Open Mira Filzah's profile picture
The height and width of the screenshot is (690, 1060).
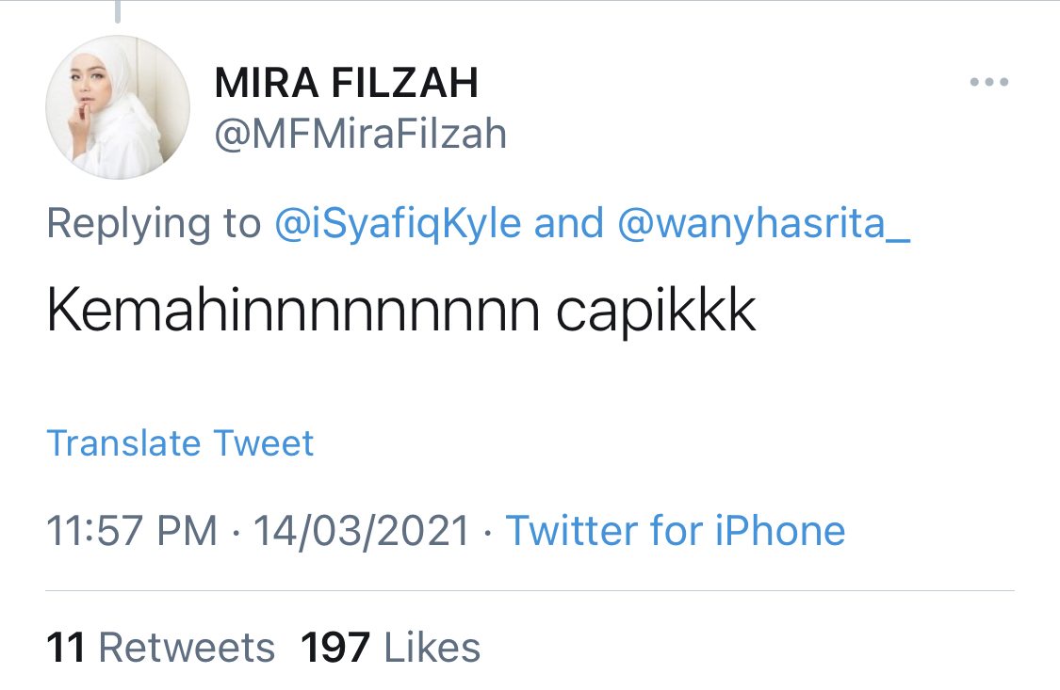[118, 108]
